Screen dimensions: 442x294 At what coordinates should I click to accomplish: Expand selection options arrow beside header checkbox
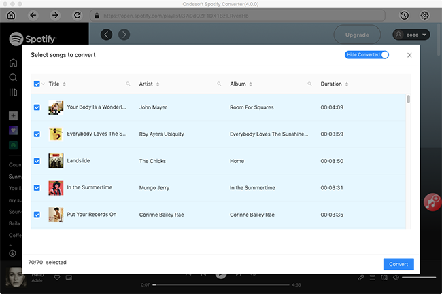(43, 84)
